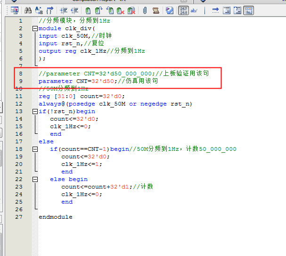Click 'parameter CNT=32'd50;' on line 9
The width and height of the screenshot is (286, 256).
click(78, 81)
